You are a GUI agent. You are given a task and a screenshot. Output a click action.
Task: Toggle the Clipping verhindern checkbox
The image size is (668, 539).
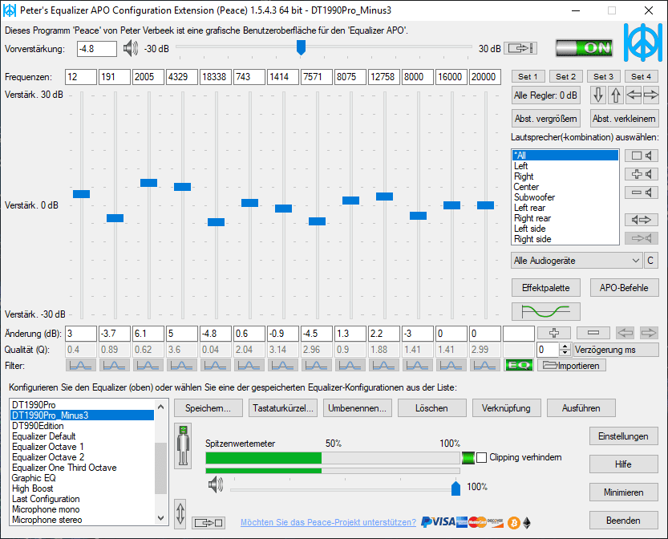click(x=481, y=458)
